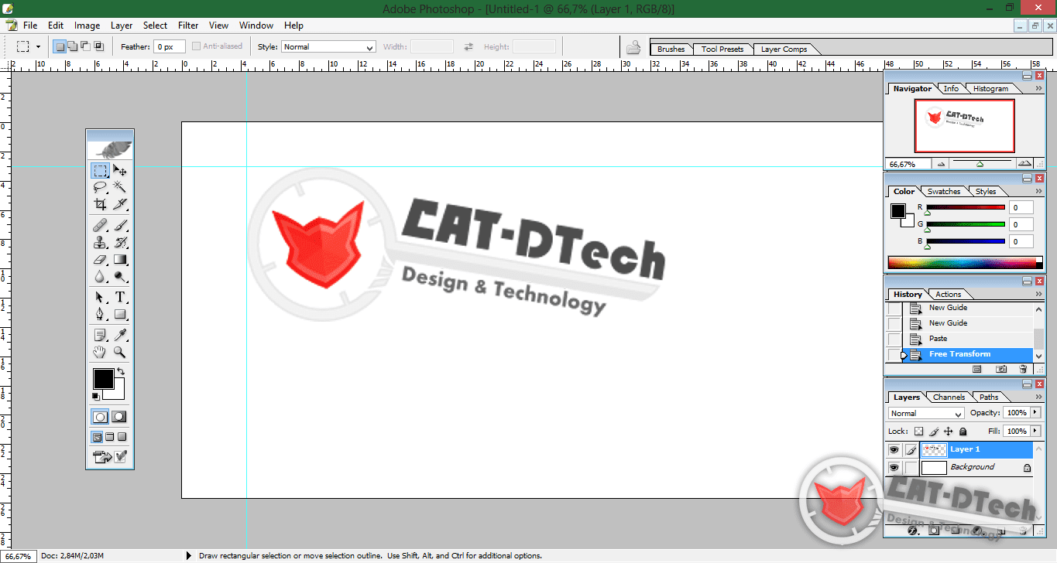Reset to default foreground and background colors
This screenshot has width=1057, height=563.
pos(96,397)
